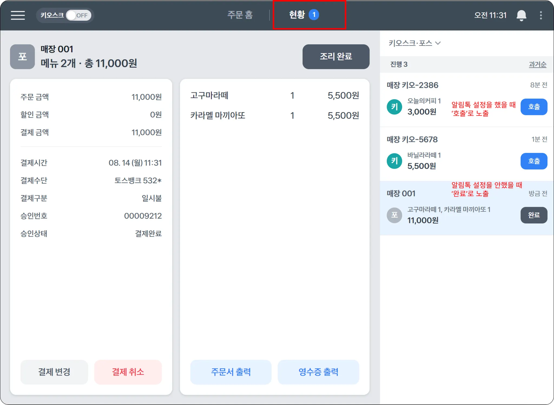This screenshot has height=405, width=554.
Task: Click the green 키 icon on order 키오-5678
Action: click(x=394, y=161)
